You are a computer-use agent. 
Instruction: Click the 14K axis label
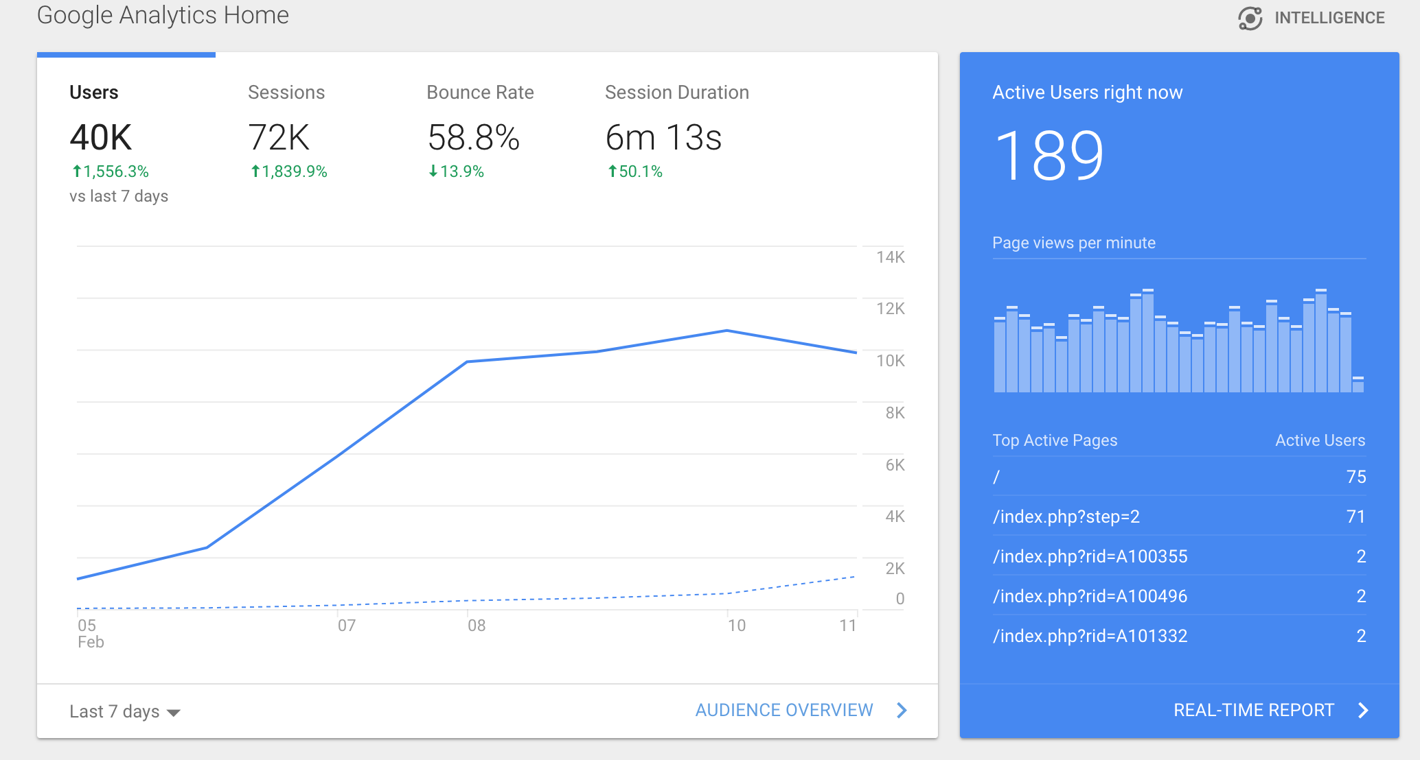pyautogui.click(x=891, y=257)
